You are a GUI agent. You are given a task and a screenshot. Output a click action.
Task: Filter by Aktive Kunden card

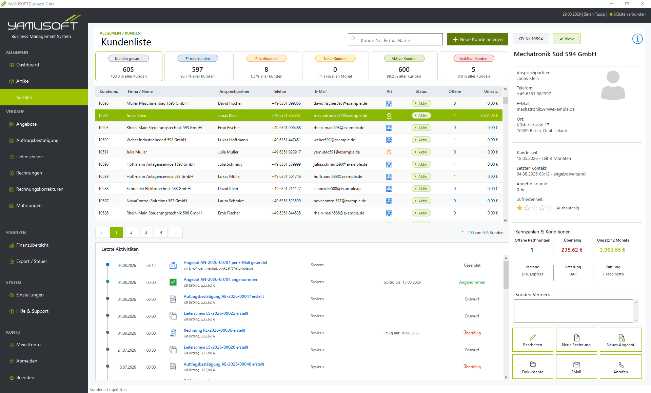coord(404,66)
